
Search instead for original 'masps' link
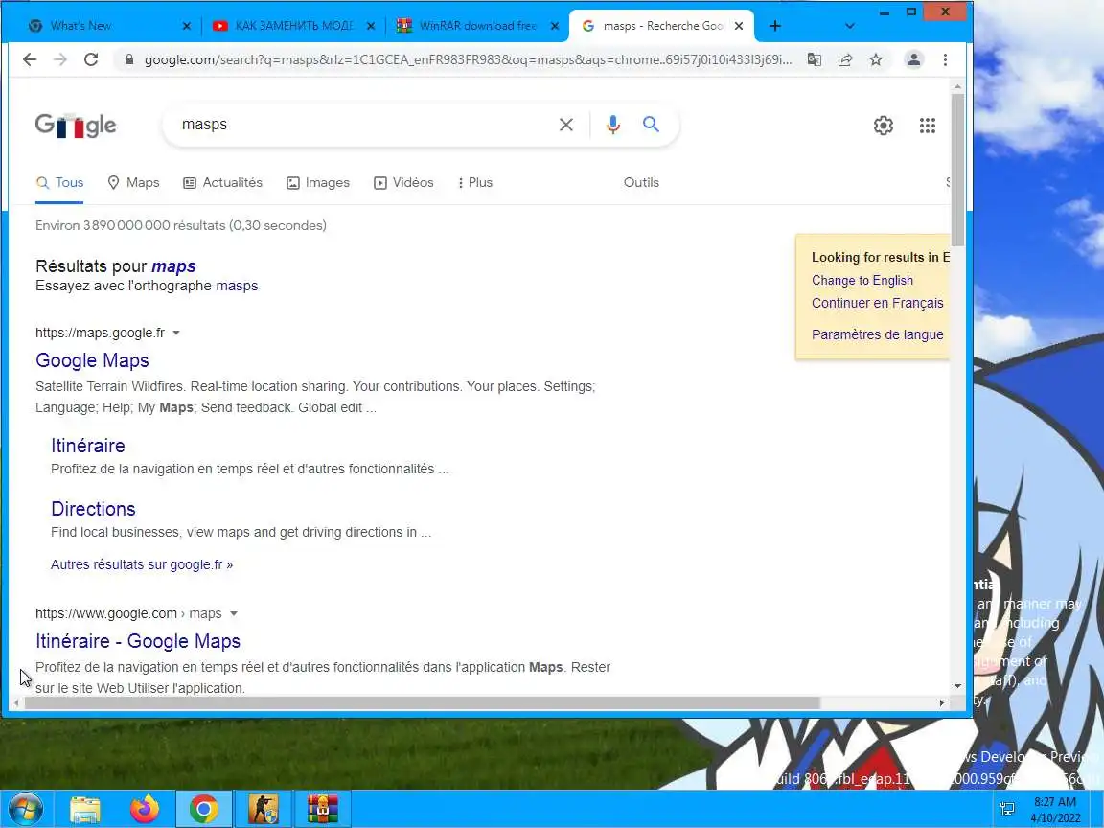pyautogui.click(x=237, y=286)
